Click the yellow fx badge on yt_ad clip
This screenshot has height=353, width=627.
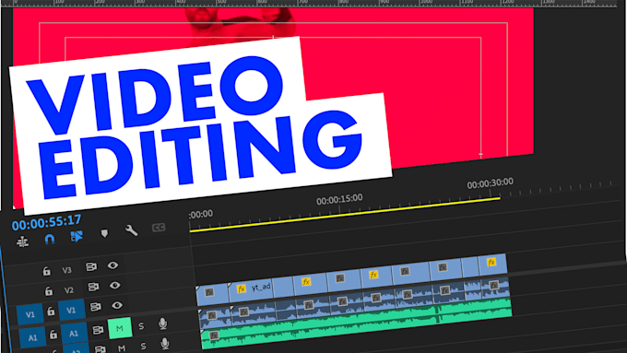tap(241, 288)
